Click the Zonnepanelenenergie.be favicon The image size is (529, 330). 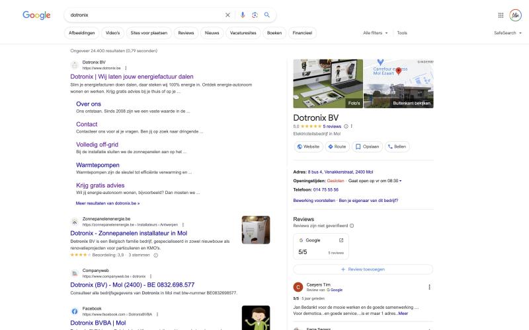[x=75, y=222]
